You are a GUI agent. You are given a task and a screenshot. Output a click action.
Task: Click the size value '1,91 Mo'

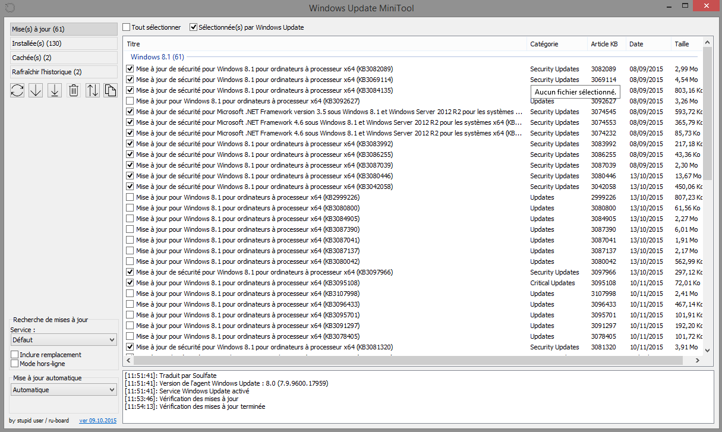coord(686,240)
